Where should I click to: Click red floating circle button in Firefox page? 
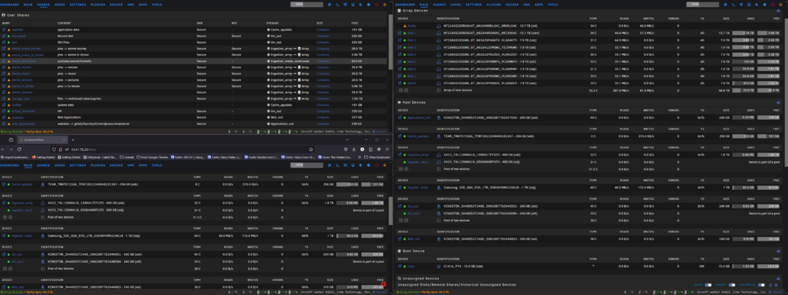pyautogui.click(x=384, y=284)
